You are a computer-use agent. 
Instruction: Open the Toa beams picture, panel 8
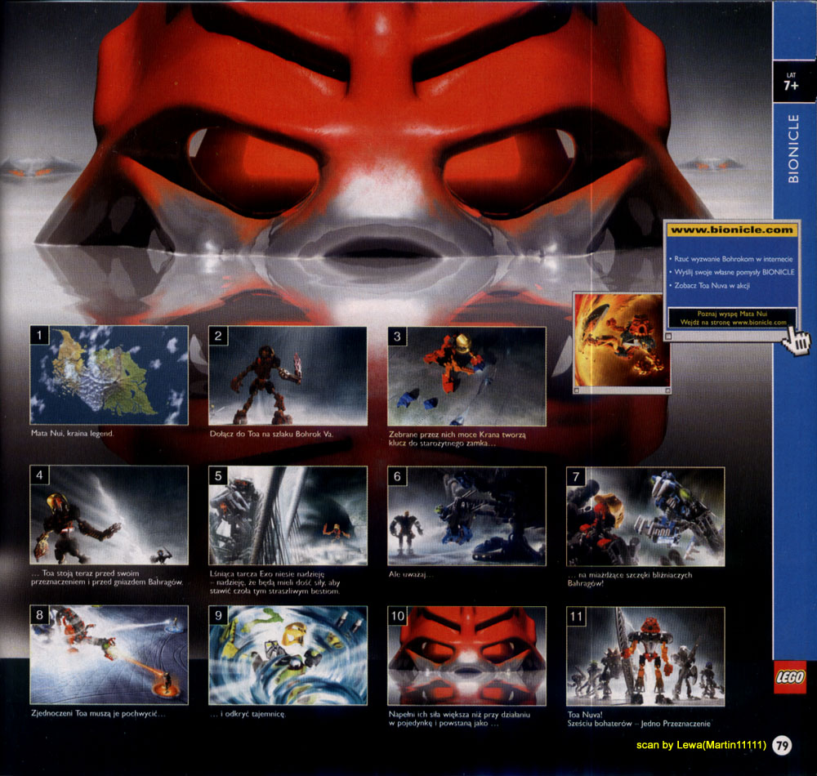point(109,654)
